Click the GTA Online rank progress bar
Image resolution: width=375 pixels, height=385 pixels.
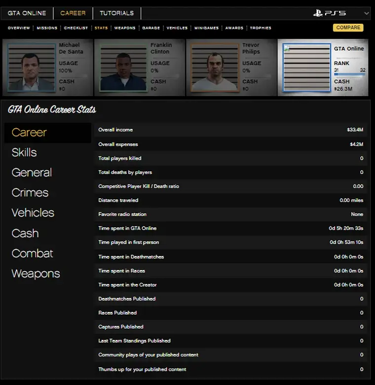(349, 75)
